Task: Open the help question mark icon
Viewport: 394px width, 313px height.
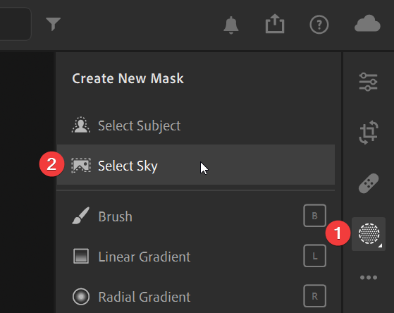Action: coord(319,25)
